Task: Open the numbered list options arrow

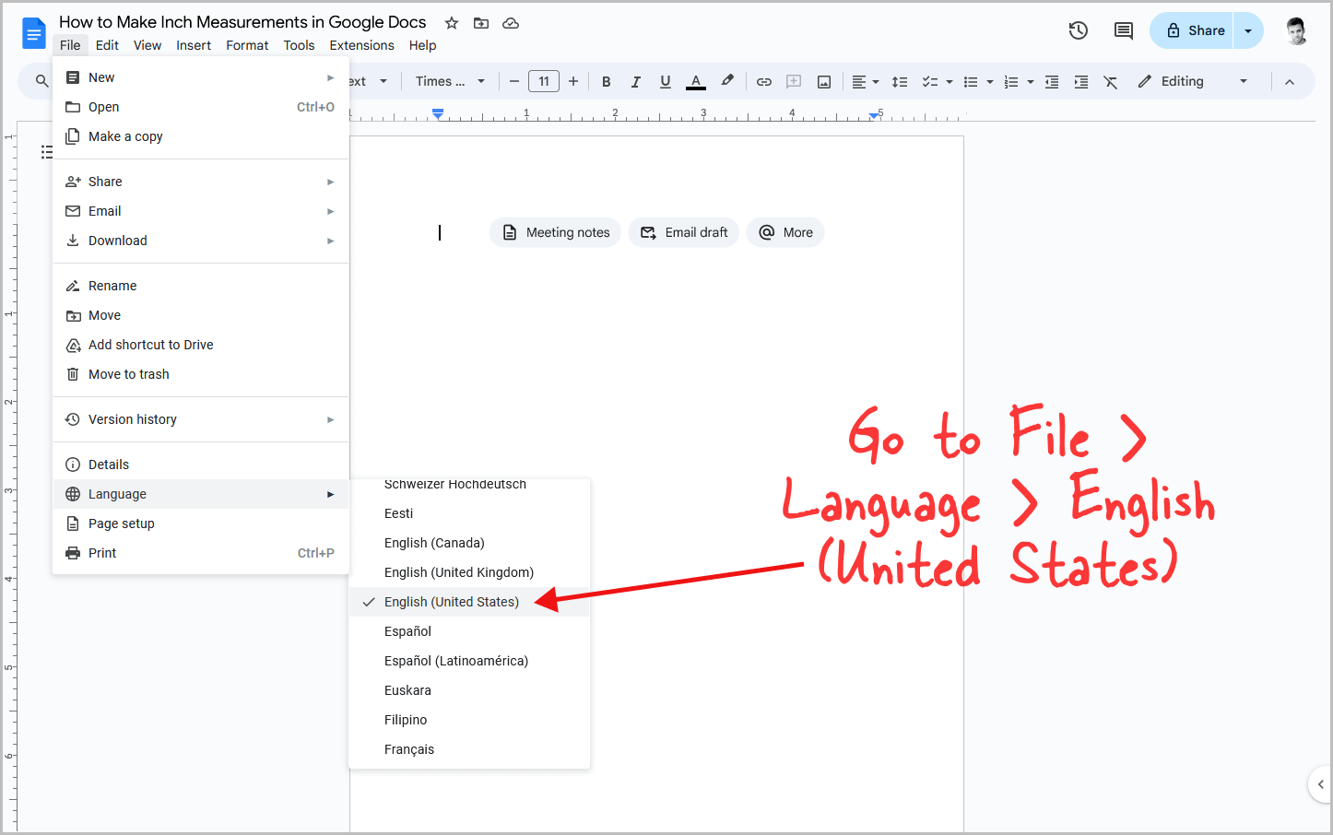Action: pyautogui.click(x=1030, y=81)
